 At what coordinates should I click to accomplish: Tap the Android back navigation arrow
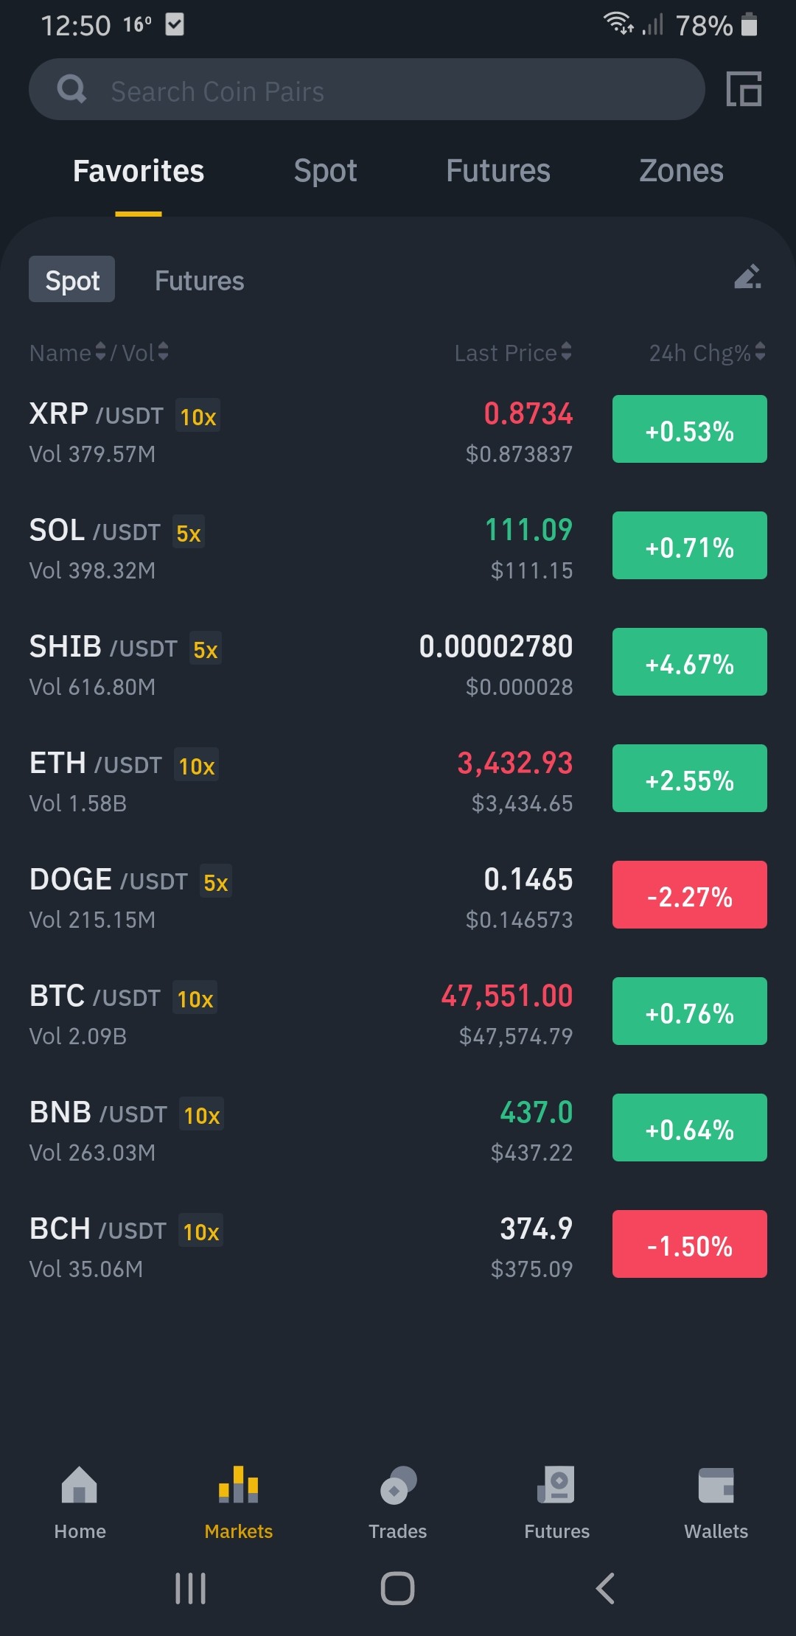pyautogui.click(x=605, y=1588)
